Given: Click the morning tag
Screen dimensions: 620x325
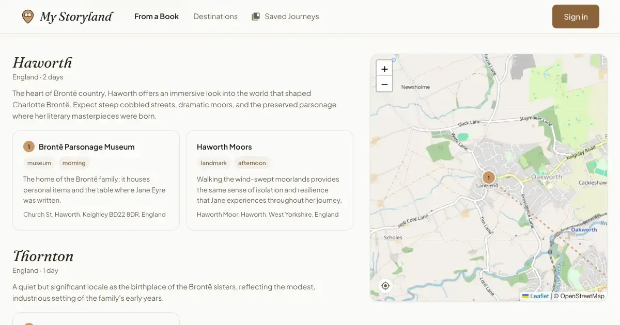Looking at the screenshot, I should 74,163.
